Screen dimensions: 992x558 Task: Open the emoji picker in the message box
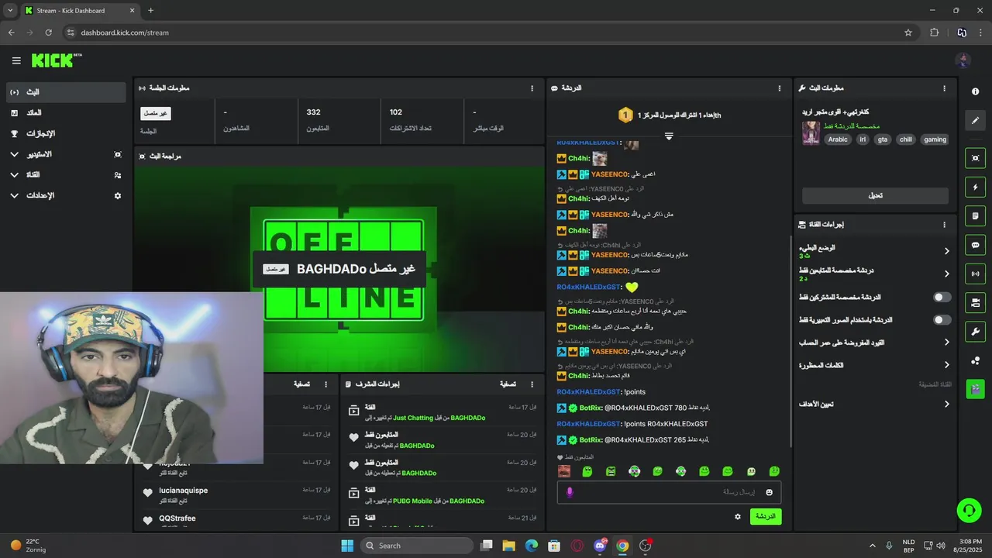pos(769,492)
